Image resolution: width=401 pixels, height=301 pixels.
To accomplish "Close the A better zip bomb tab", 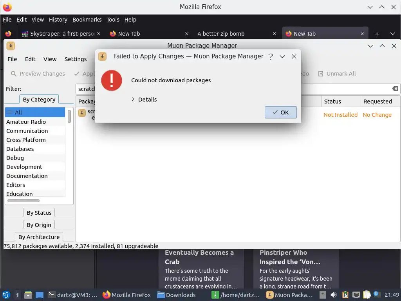I will tap(275, 34).
